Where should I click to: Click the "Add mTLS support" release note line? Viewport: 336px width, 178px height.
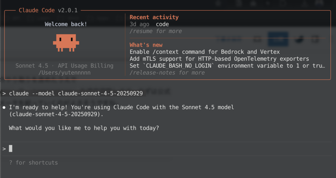click(219, 59)
